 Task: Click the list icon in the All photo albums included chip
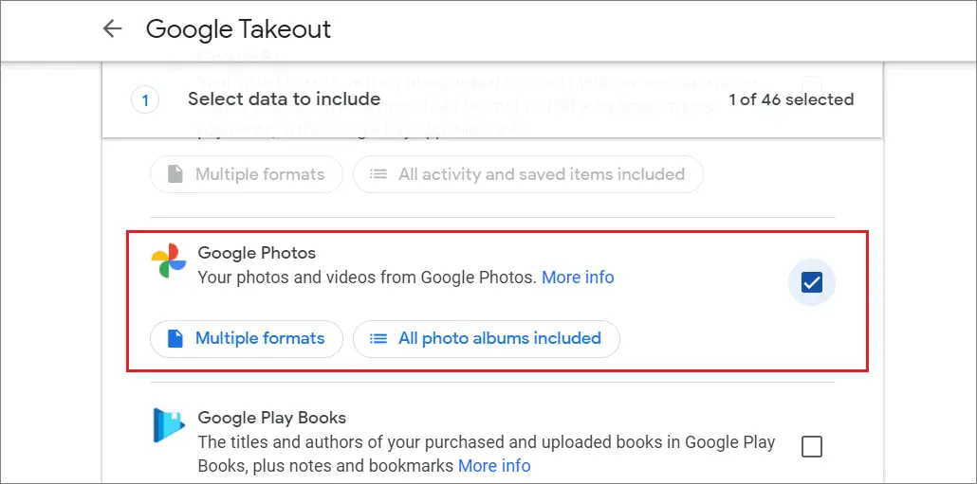pyautogui.click(x=378, y=338)
